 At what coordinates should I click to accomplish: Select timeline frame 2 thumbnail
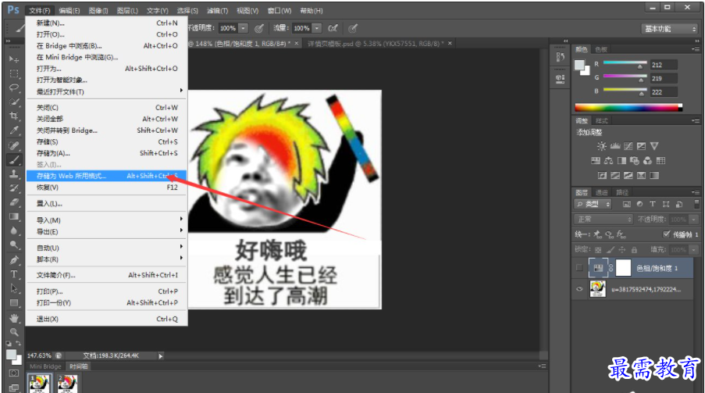click(x=68, y=384)
